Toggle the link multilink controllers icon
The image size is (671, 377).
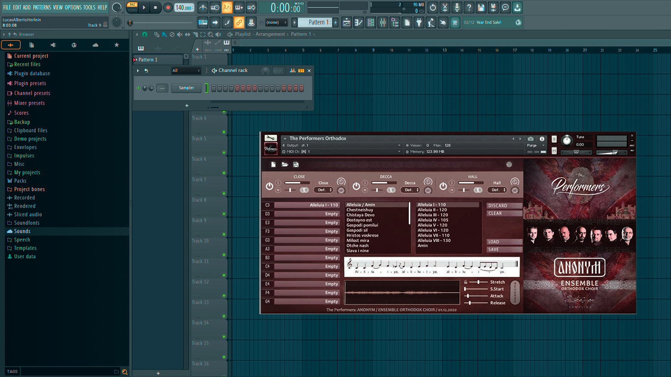pos(239,23)
